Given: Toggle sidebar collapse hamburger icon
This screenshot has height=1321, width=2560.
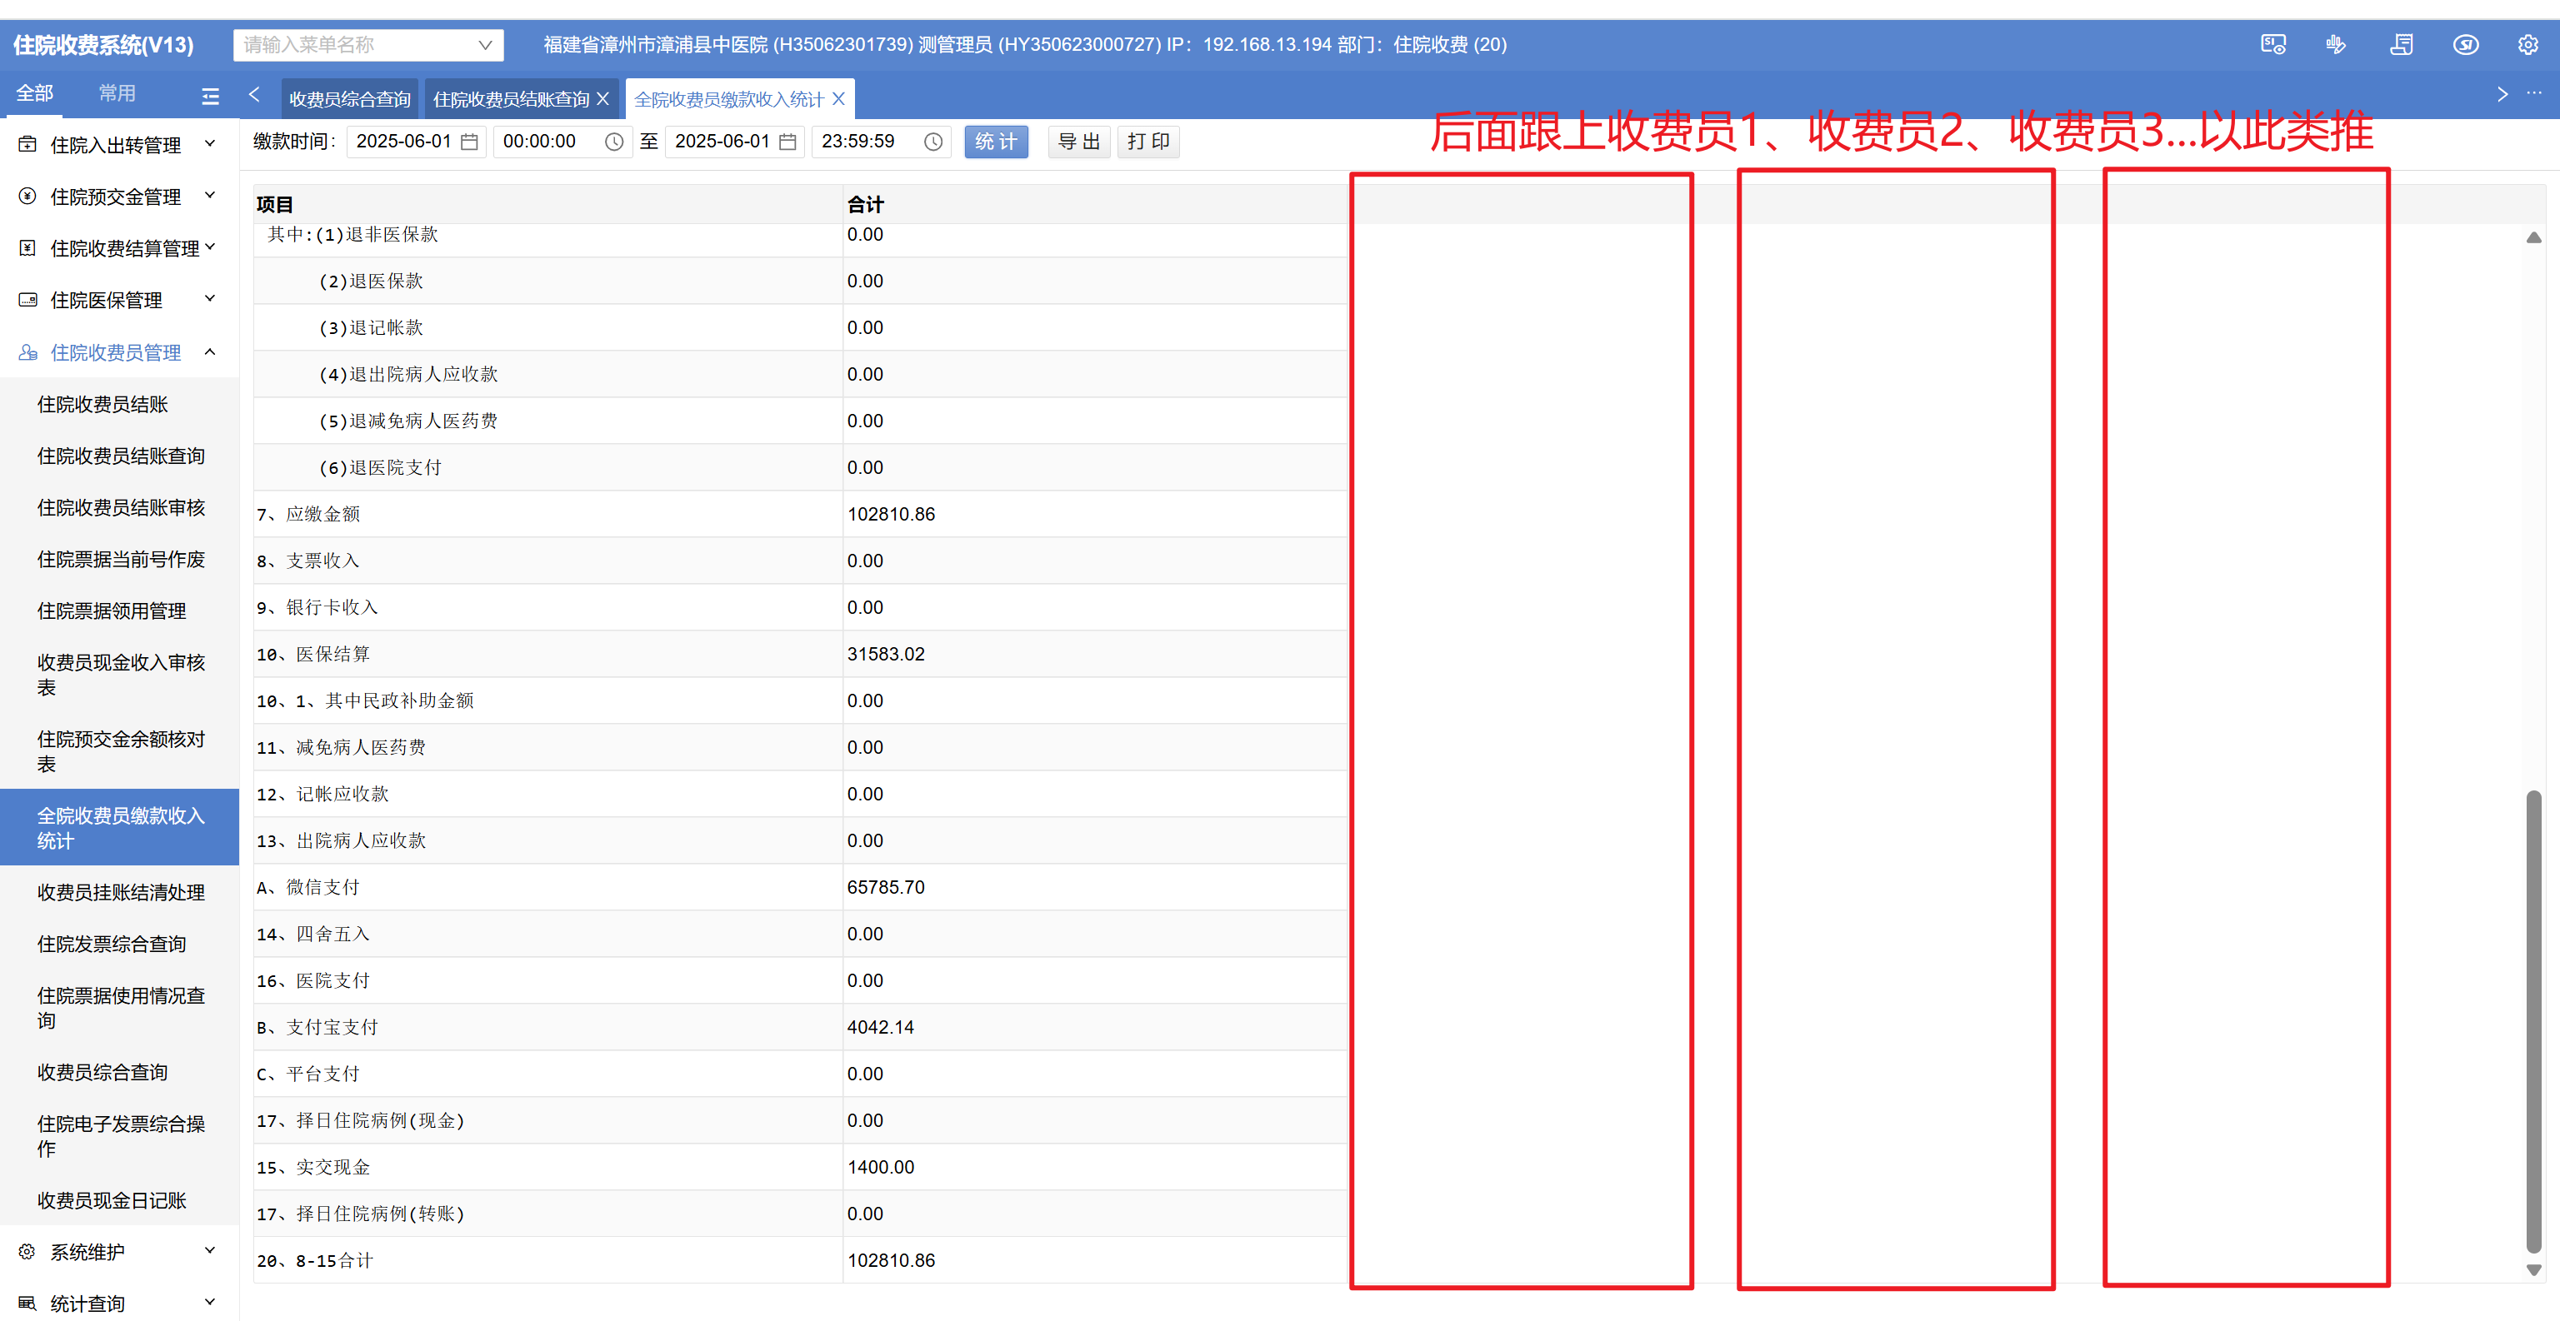Looking at the screenshot, I should coord(210,97).
